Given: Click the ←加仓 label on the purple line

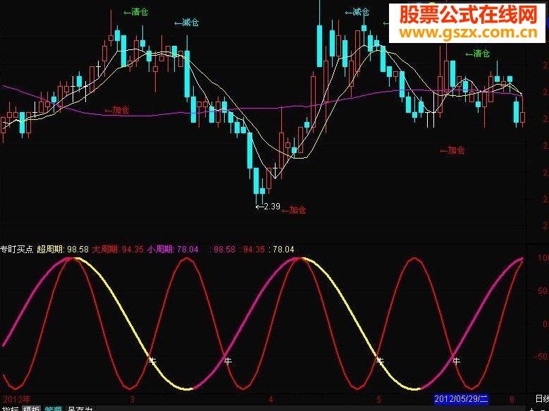Looking at the screenshot, I should click(x=117, y=110).
